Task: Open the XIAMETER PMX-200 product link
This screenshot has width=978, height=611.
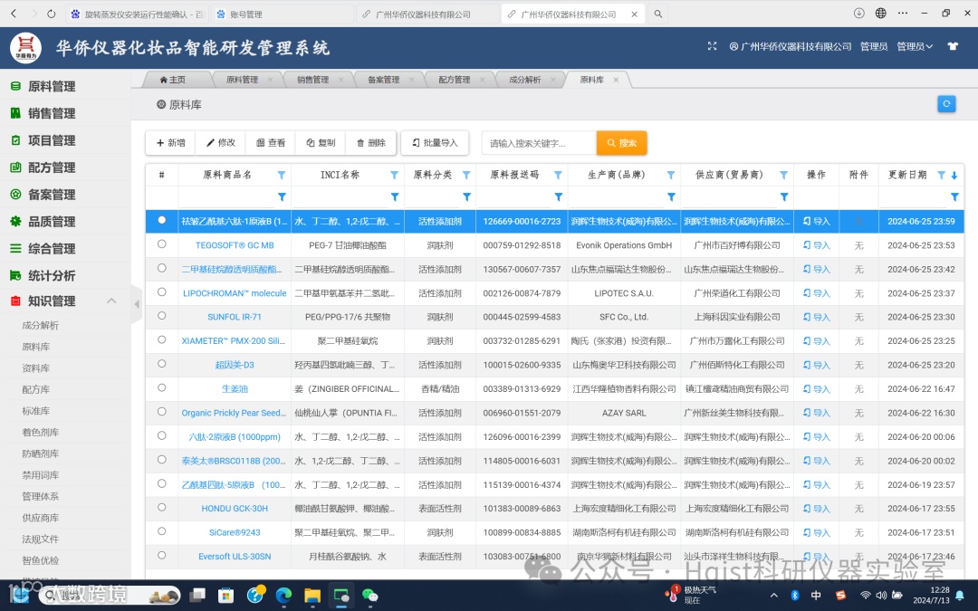Action: 234,340
